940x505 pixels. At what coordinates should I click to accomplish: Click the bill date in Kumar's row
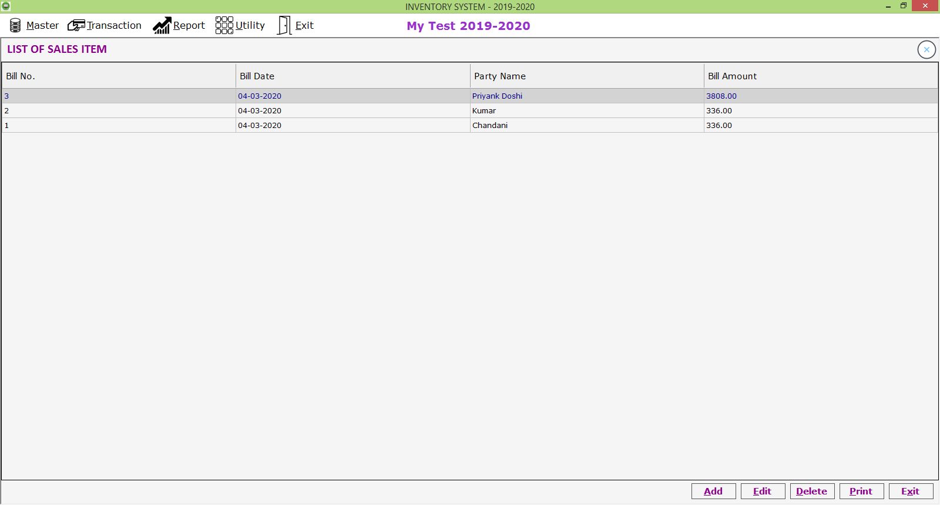click(353, 111)
